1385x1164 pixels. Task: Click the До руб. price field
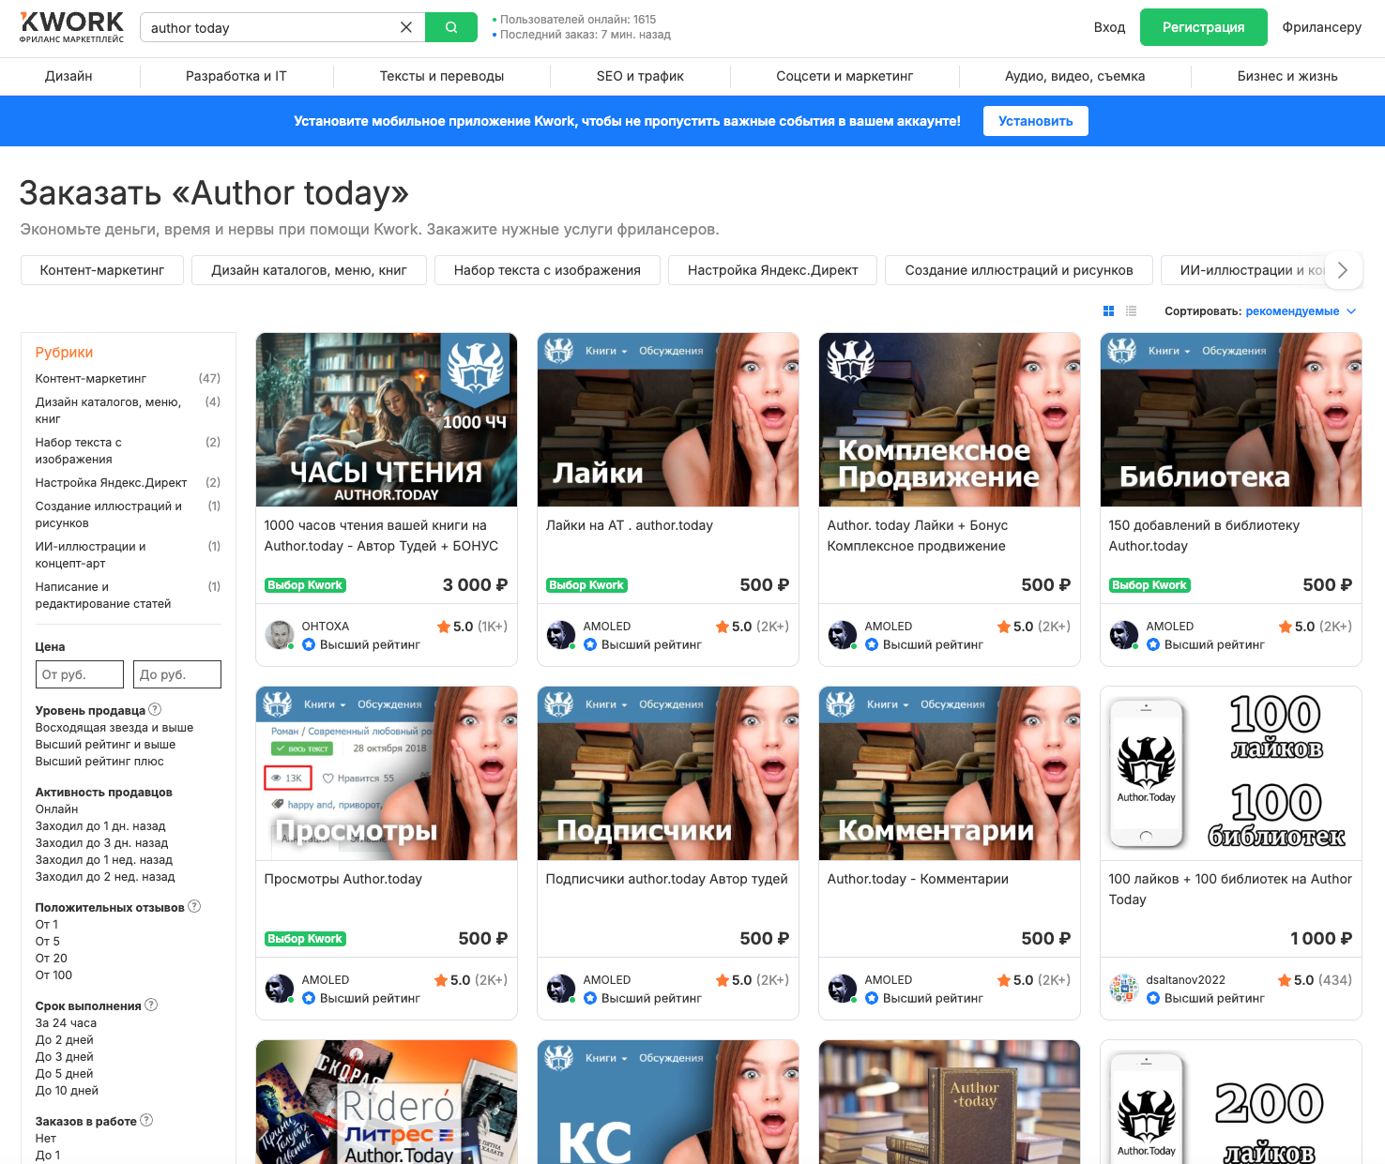(x=177, y=674)
